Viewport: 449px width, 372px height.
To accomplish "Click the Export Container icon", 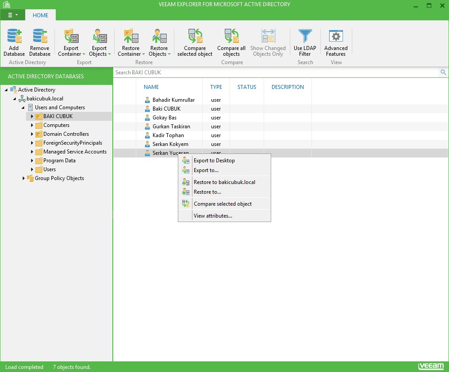I will [71, 36].
